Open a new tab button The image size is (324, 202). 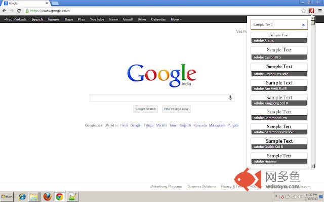click(55, 4)
